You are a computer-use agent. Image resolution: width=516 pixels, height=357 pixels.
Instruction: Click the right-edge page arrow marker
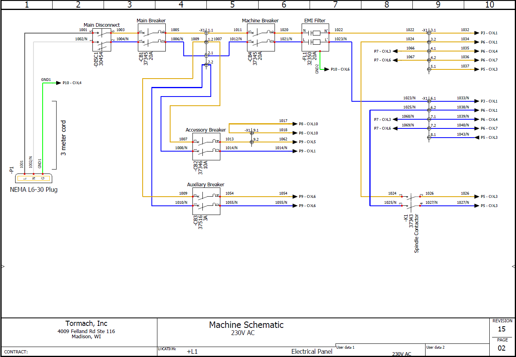coord(513,266)
